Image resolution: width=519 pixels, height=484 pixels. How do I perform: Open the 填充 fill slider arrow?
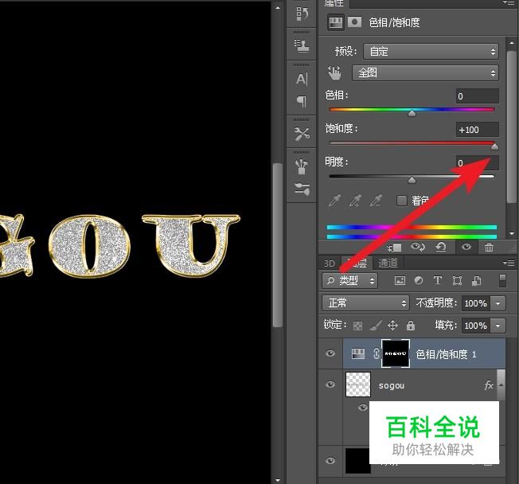tap(498, 326)
